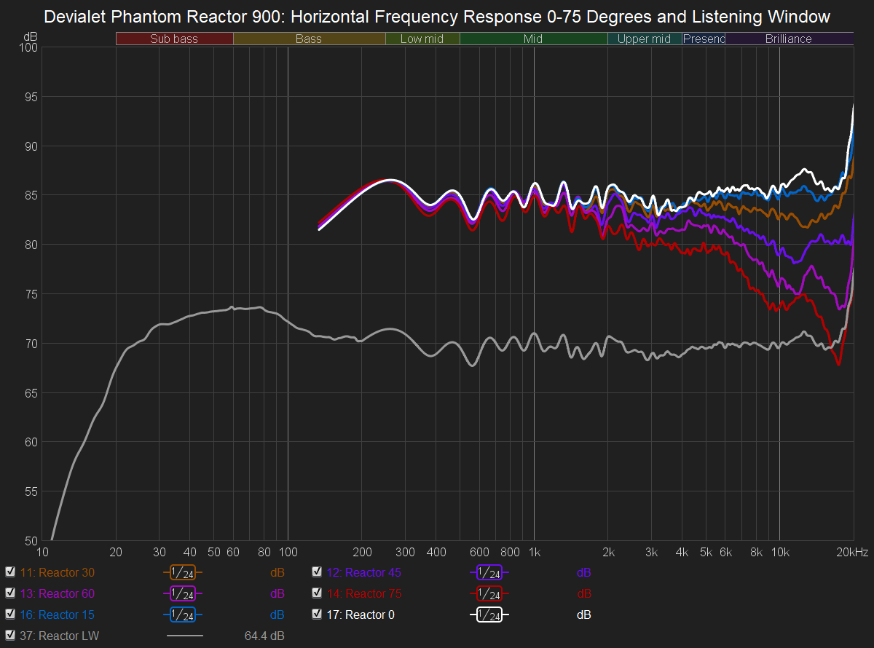Image resolution: width=874 pixels, height=648 pixels.
Task: Click the 14: Reactor 75 legend label
Action: (364, 593)
